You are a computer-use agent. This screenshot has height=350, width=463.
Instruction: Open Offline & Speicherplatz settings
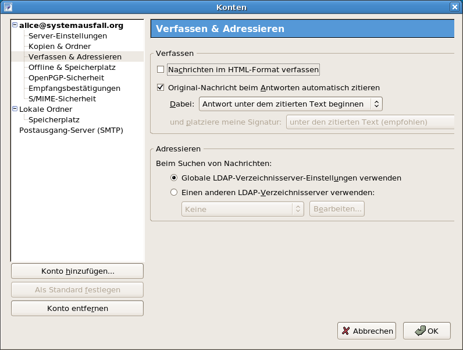click(72, 68)
